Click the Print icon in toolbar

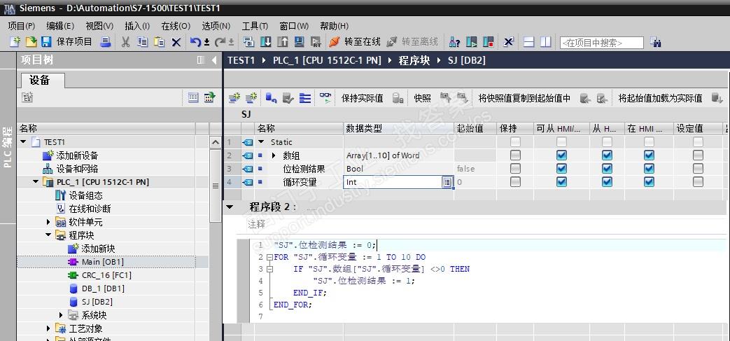(x=106, y=42)
